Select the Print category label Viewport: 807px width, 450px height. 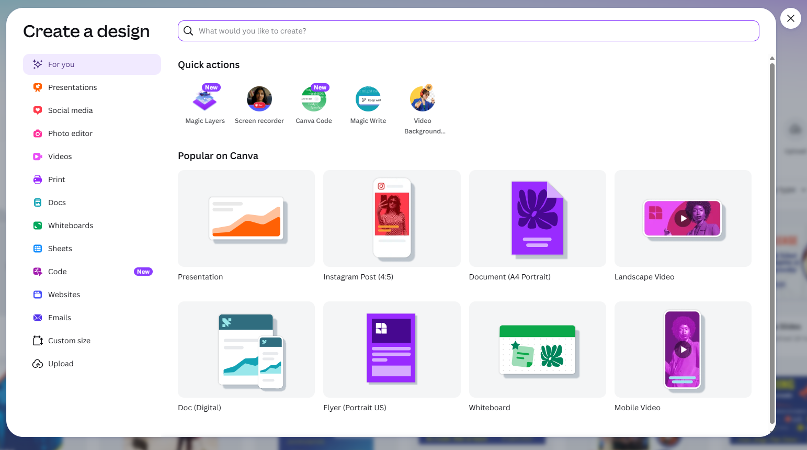(56, 179)
